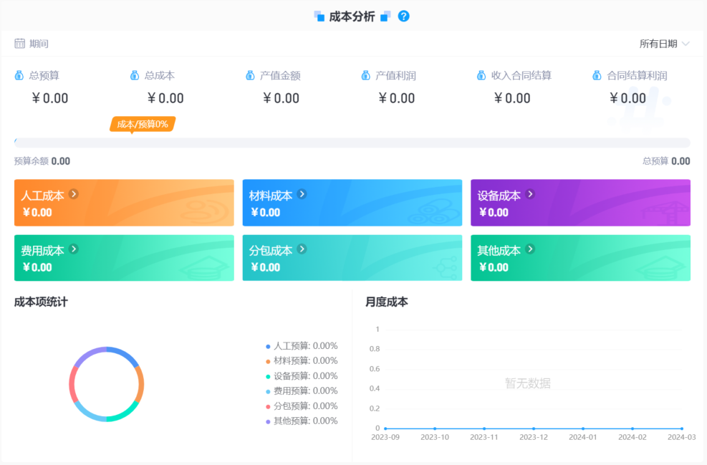Viewport: 707px width, 465px height.
Task: Click the 产值金额 money bag icon
Action: coord(249,75)
